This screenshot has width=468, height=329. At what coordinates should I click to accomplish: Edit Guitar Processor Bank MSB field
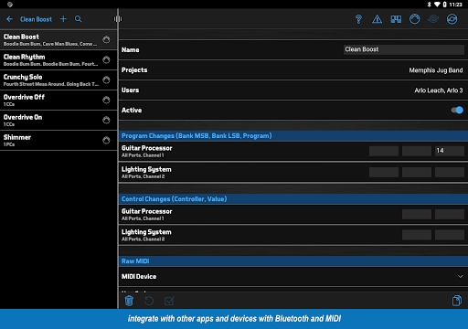(x=384, y=151)
